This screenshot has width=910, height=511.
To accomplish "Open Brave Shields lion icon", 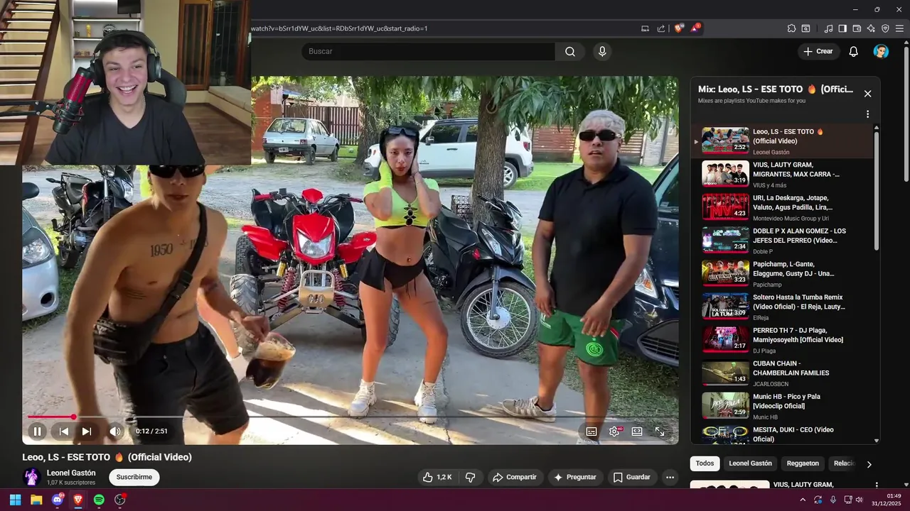I will 679,28.
